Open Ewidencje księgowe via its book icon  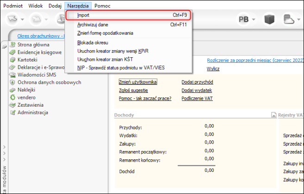pyautogui.click(x=12, y=53)
